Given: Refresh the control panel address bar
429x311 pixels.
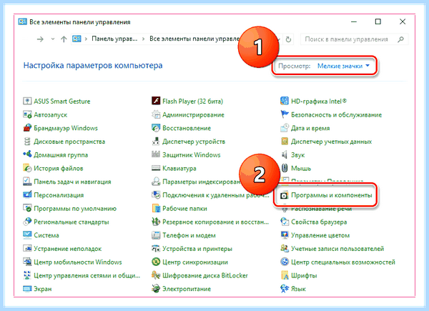Looking at the screenshot, I should 288,39.
